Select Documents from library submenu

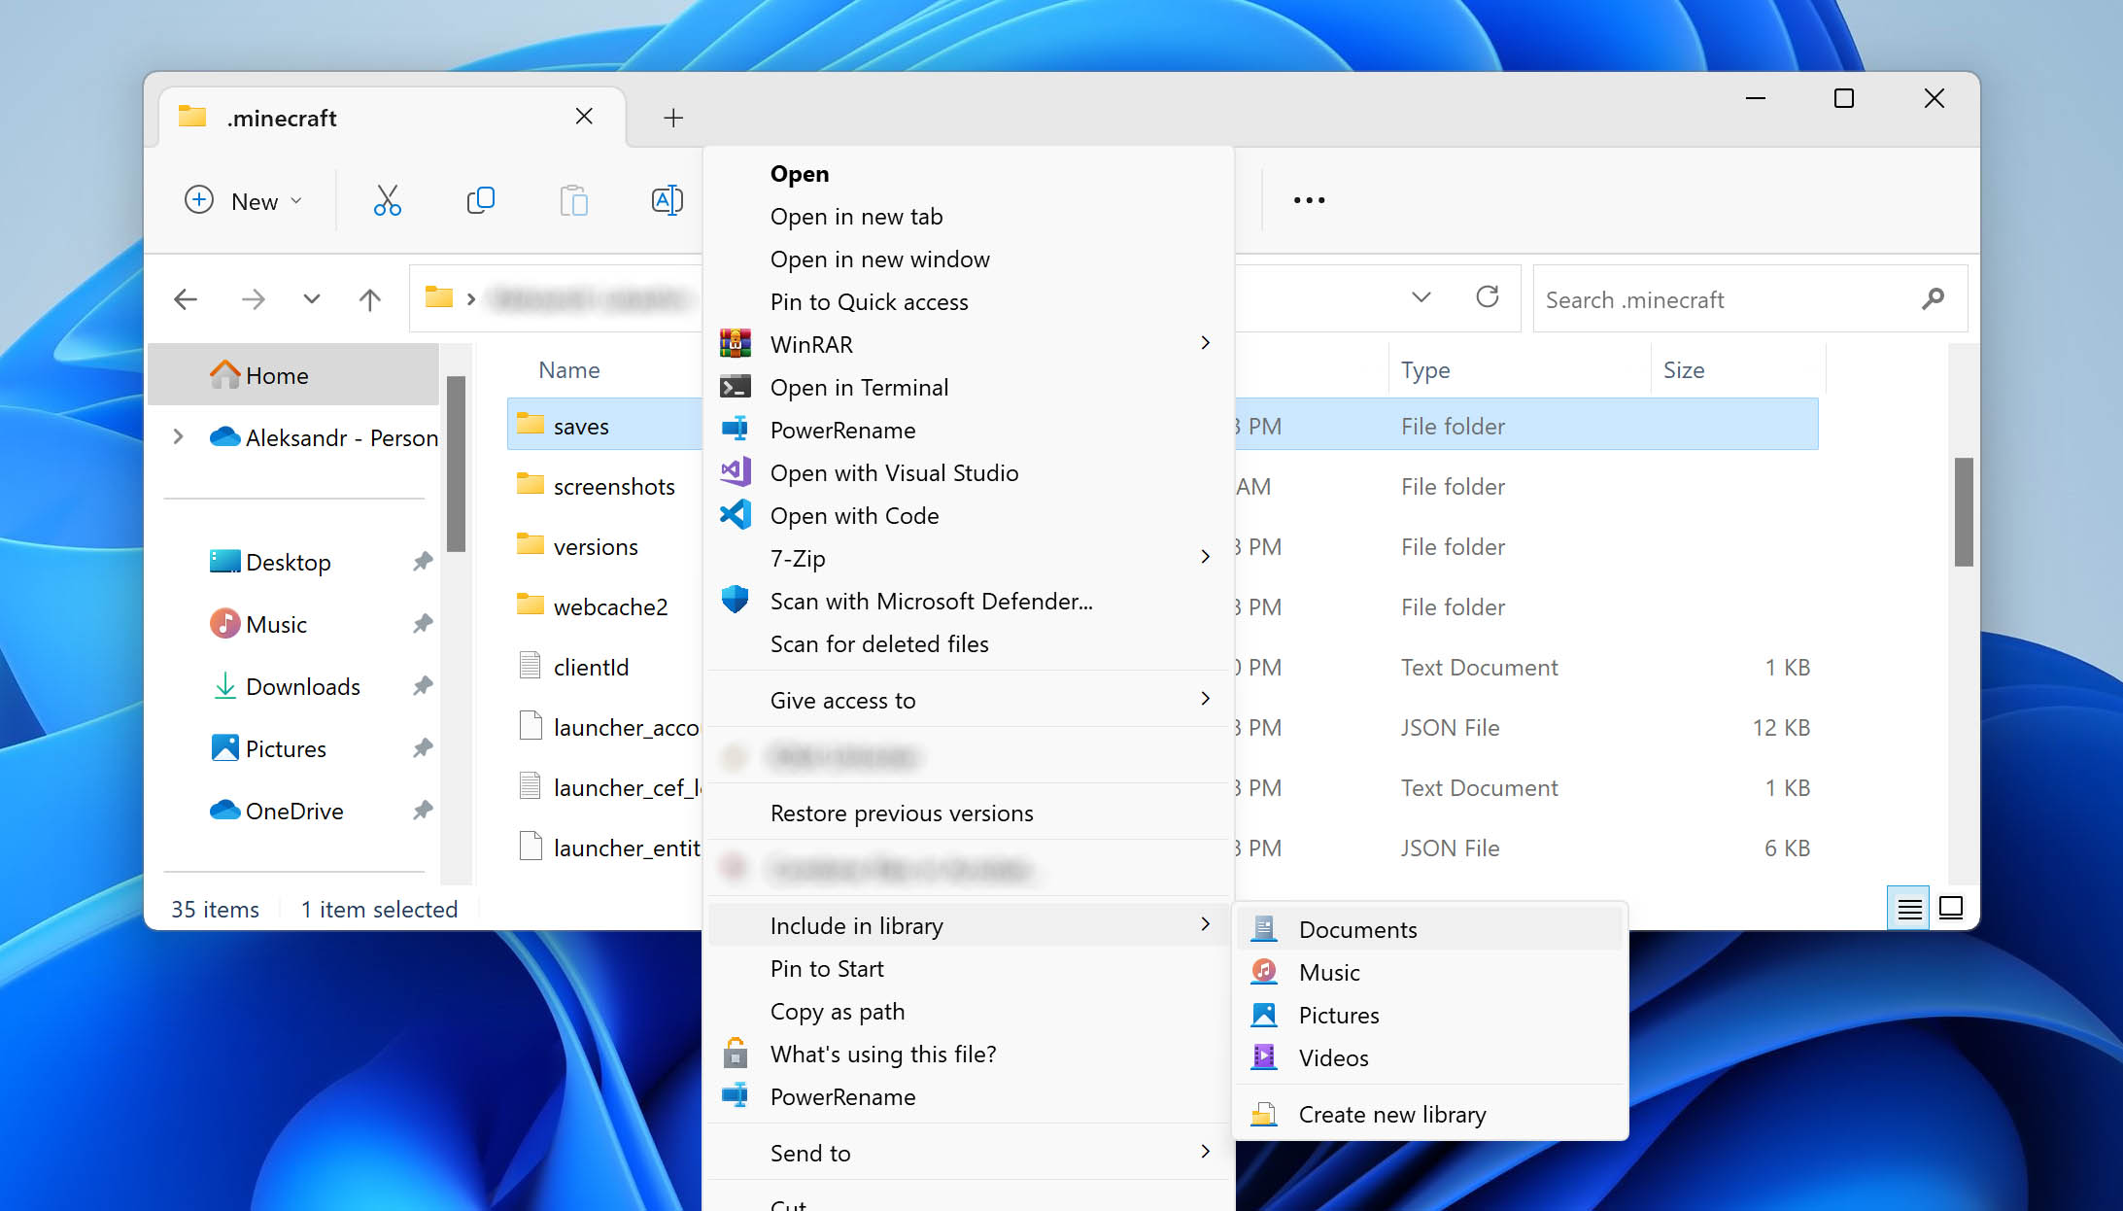click(1357, 928)
